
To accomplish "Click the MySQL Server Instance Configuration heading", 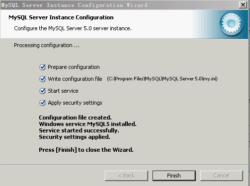I will pyautogui.click(x=61, y=17).
